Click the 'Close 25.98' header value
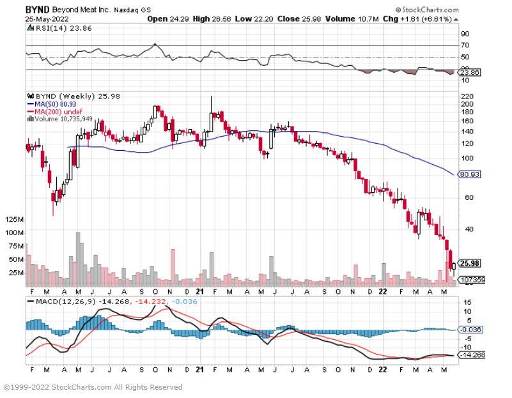The image size is (512, 398). click(x=299, y=19)
